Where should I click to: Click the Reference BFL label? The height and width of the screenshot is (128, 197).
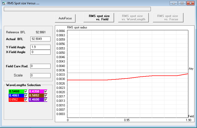click(16, 32)
